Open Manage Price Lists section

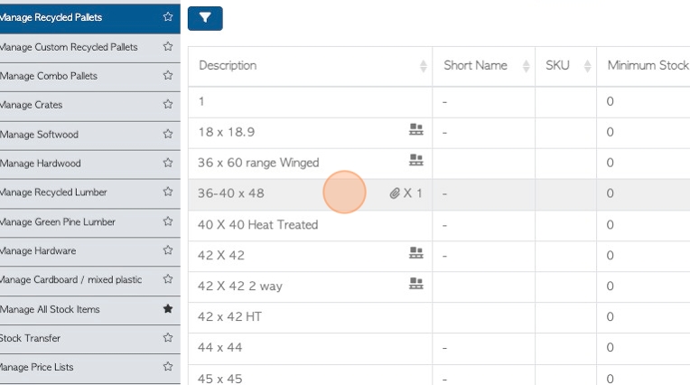tap(36, 367)
